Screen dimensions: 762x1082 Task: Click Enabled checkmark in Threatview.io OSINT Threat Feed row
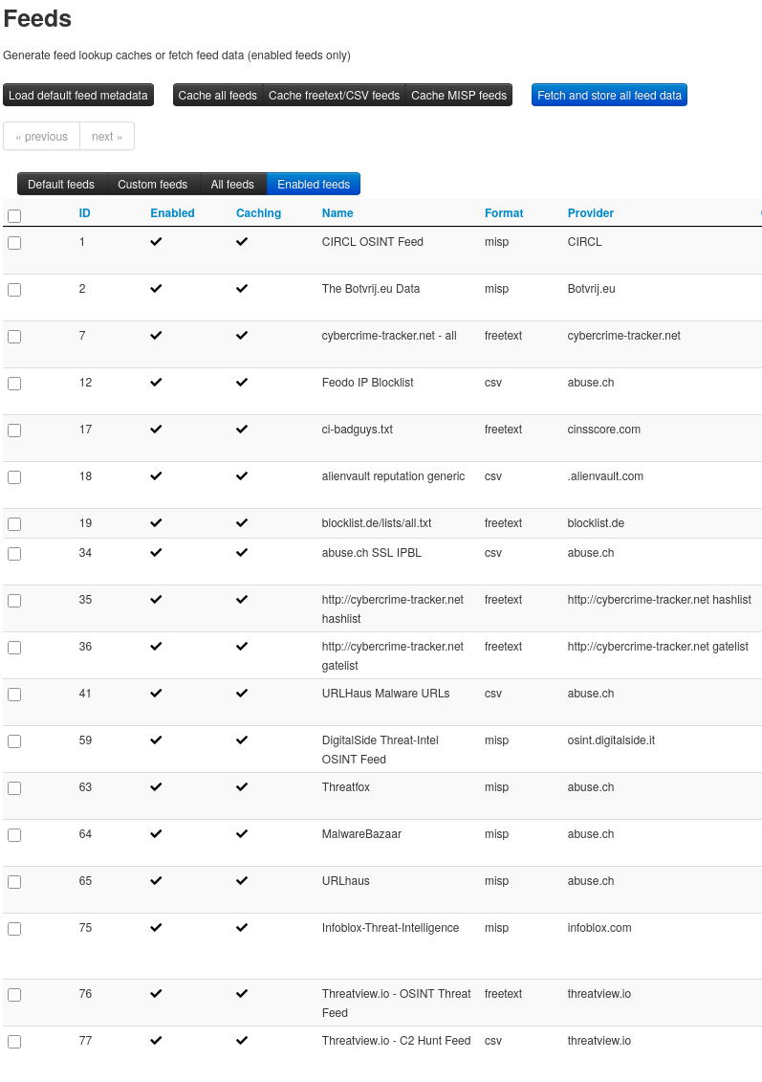(156, 994)
